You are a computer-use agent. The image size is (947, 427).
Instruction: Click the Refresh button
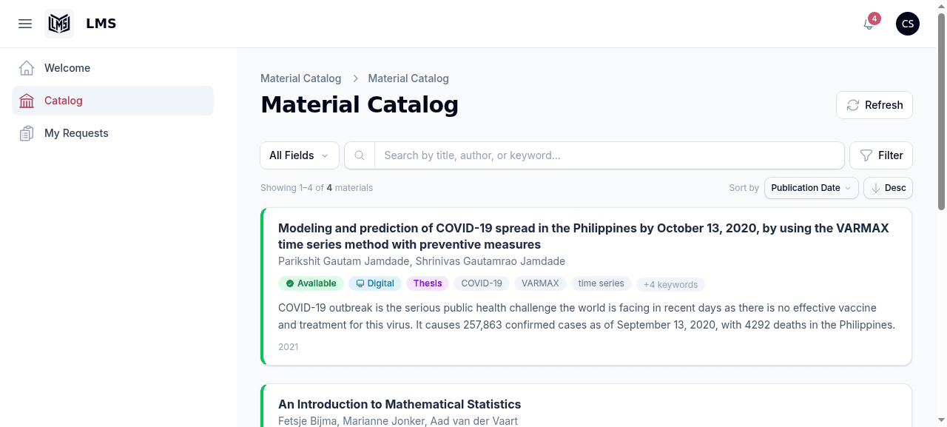874,105
